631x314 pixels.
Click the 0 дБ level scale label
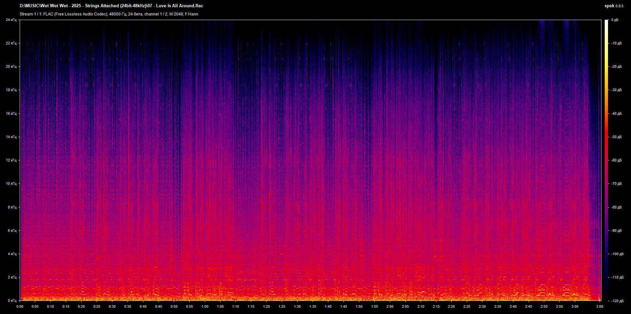[615, 20]
